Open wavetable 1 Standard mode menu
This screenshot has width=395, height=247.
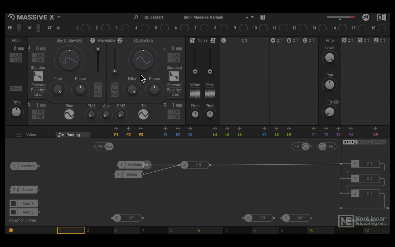[38, 68]
